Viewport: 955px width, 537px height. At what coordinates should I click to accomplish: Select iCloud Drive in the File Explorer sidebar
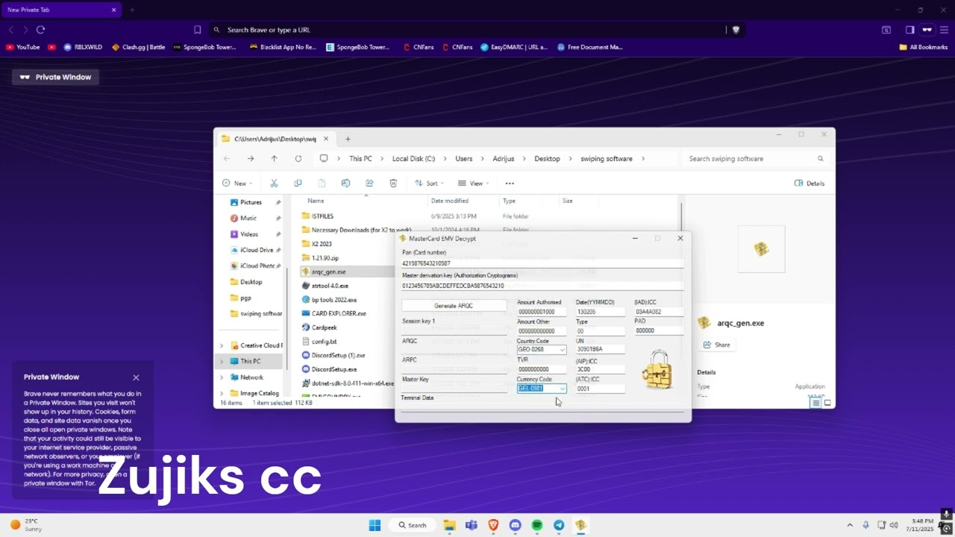(251, 250)
